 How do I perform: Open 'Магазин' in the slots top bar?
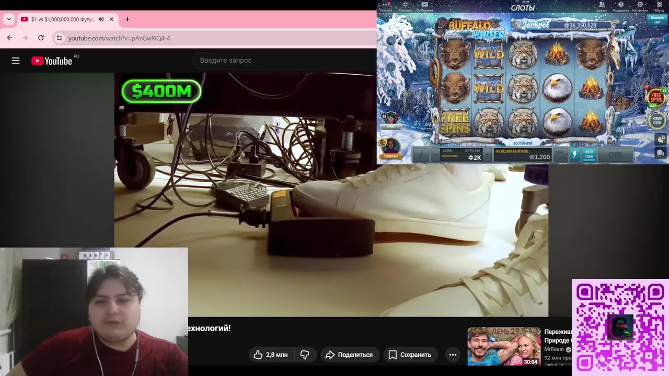coord(405,7)
